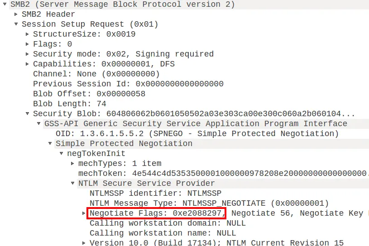The height and width of the screenshot is (246, 369).
Task: Select the Channel: None row
Action: tap(96, 74)
